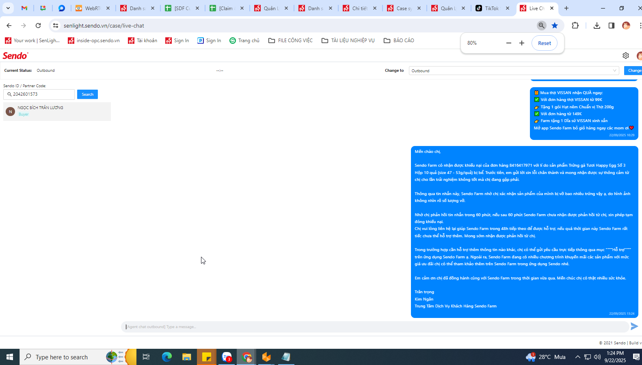
Task: Open the Gmail pinned tab
Action: point(24,8)
